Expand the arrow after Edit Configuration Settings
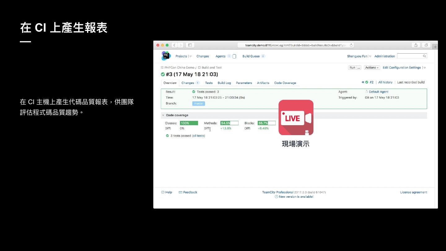 click(x=425, y=68)
